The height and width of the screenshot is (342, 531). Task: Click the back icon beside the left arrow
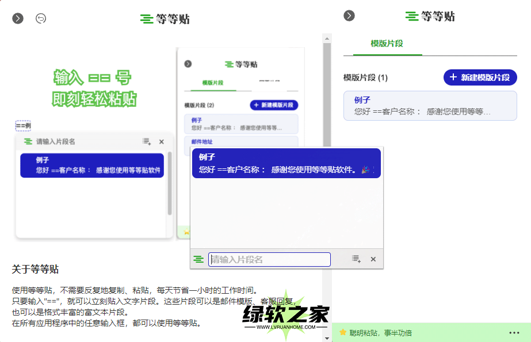coord(41,18)
